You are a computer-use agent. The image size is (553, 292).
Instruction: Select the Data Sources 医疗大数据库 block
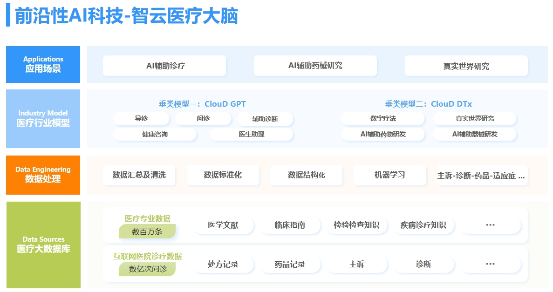coord(43,245)
